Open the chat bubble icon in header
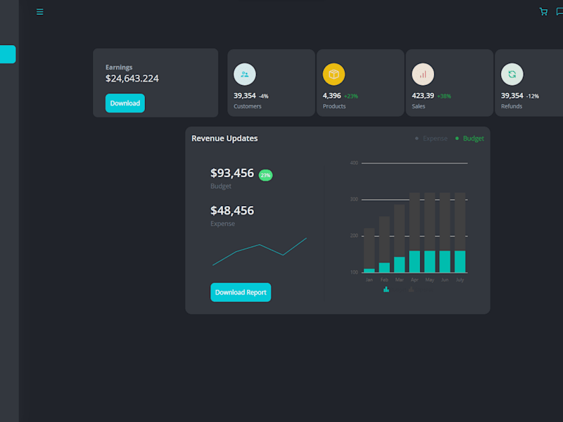This screenshot has width=563, height=422. 559,12
